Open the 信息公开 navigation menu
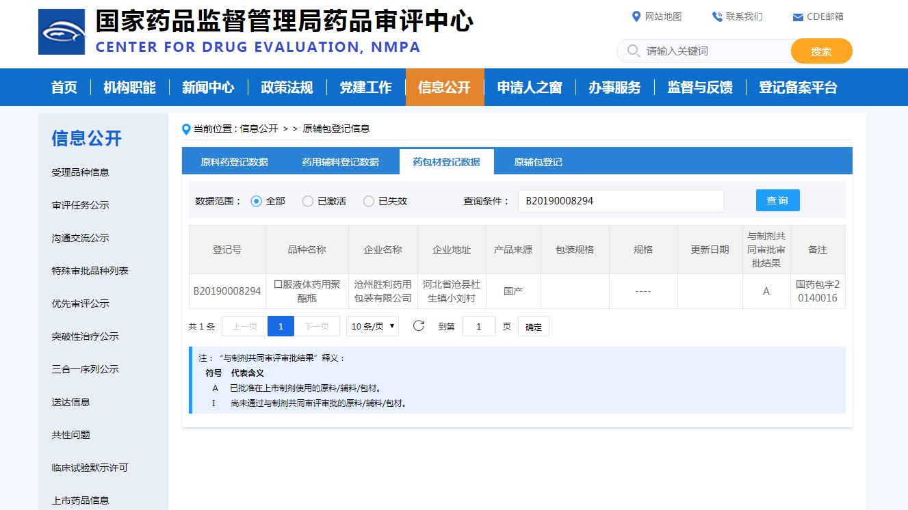This screenshot has width=908, height=510. 445,88
